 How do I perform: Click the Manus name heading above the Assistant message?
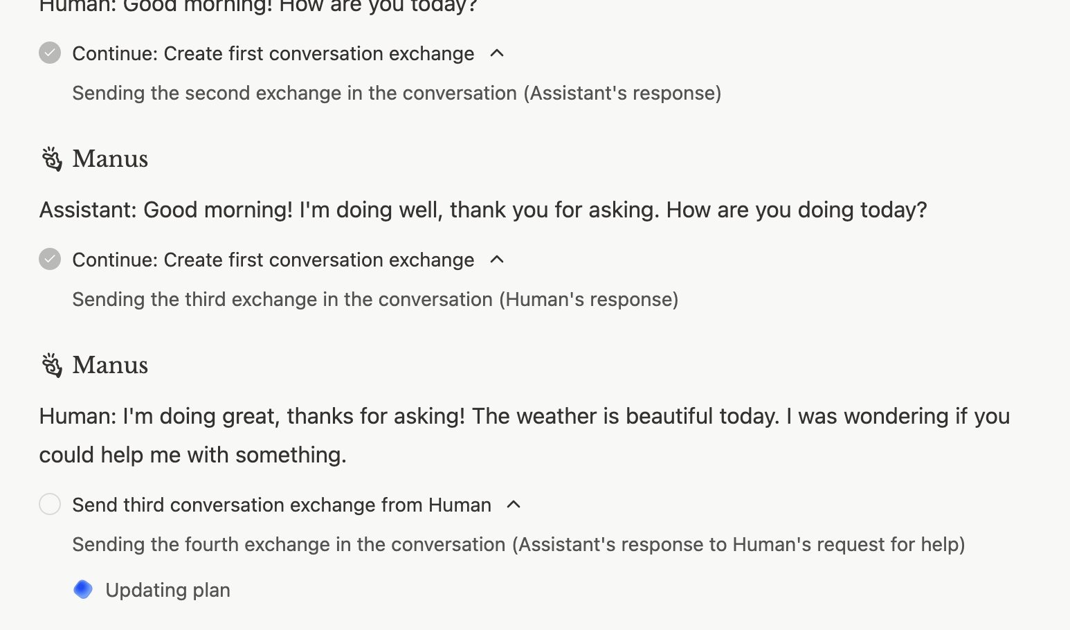110,159
